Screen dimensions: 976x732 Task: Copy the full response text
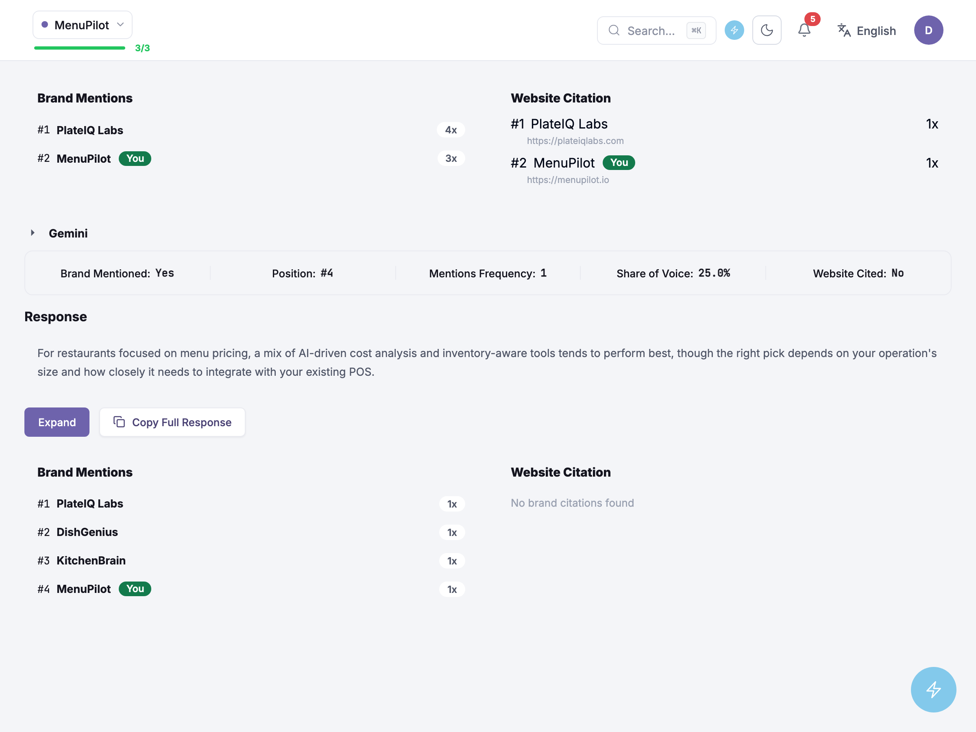172,422
